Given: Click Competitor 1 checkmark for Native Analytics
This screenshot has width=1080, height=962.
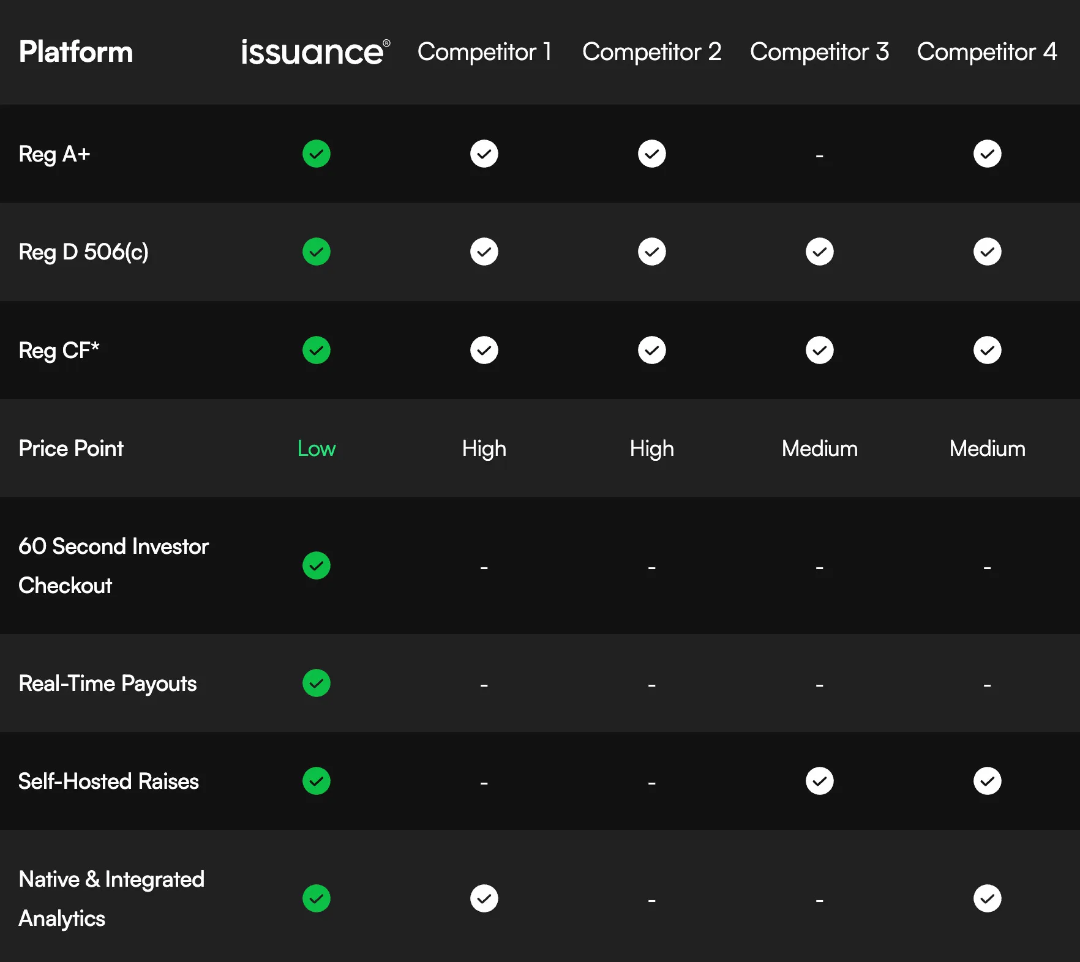Looking at the screenshot, I should point(484,898).
